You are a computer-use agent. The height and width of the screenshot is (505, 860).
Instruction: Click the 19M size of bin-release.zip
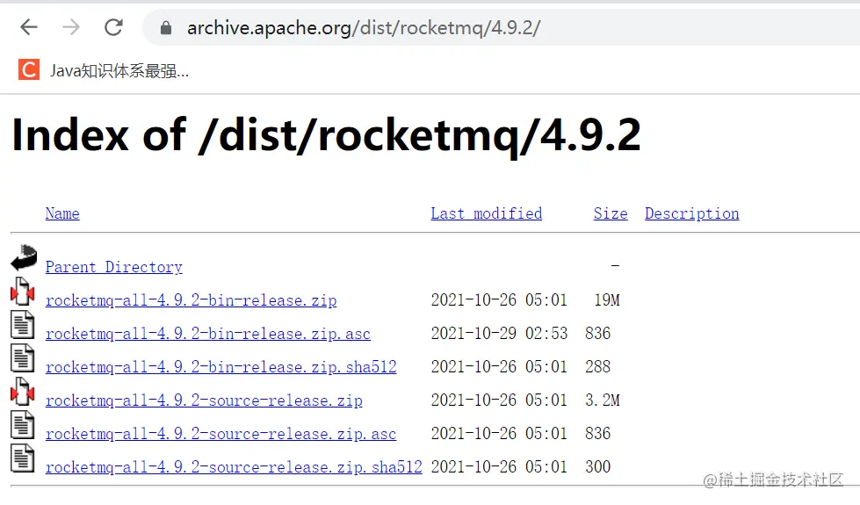[x=607, y=300]
